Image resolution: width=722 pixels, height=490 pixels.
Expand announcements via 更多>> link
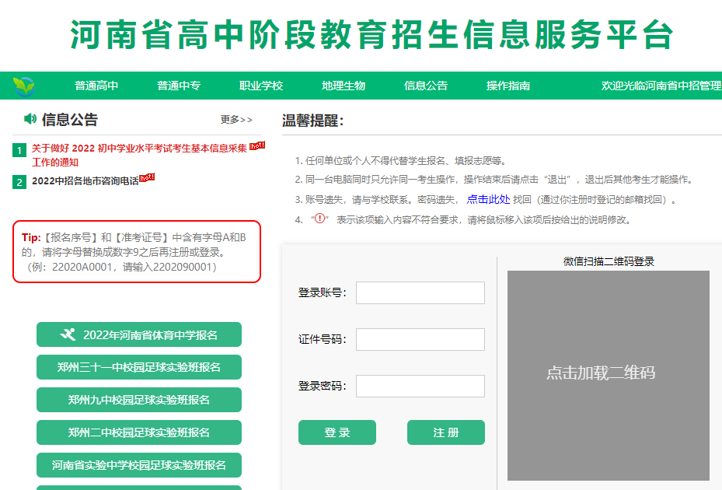tap(236, 120)
